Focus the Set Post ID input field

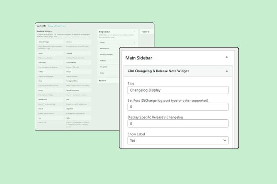(x=178, y=107)
